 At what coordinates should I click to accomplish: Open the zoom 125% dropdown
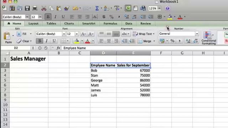(160, 9)
